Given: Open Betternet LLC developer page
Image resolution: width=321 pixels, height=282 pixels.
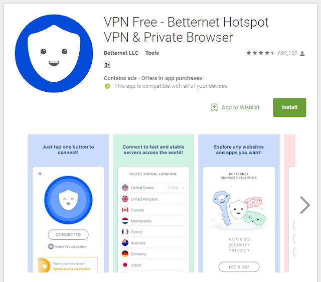Looking at the screenshot, I should 121,53.
